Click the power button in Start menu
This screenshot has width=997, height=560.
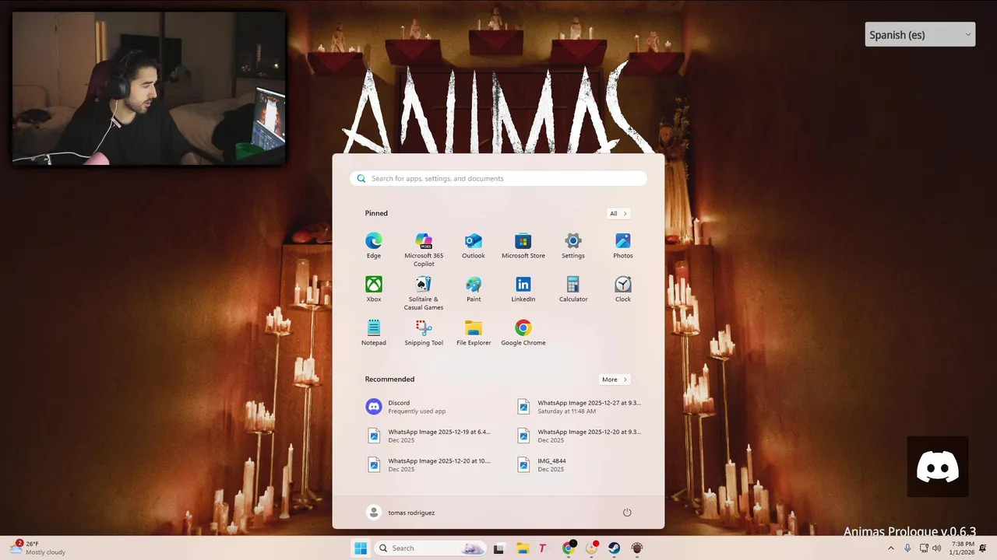pyautogui.click(x=627, y=513)
